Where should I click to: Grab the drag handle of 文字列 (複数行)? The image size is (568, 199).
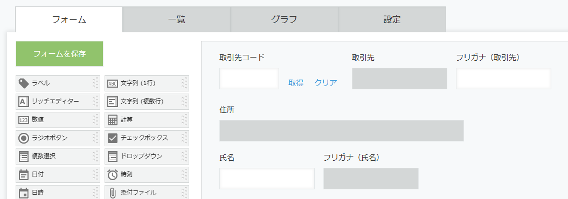point(185,101)
